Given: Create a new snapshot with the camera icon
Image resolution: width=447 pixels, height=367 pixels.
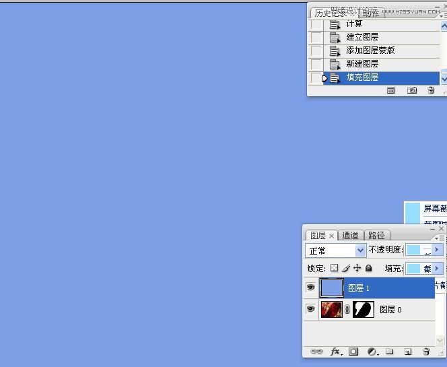Looking at the screenshot, I should [x=412, y=90].
